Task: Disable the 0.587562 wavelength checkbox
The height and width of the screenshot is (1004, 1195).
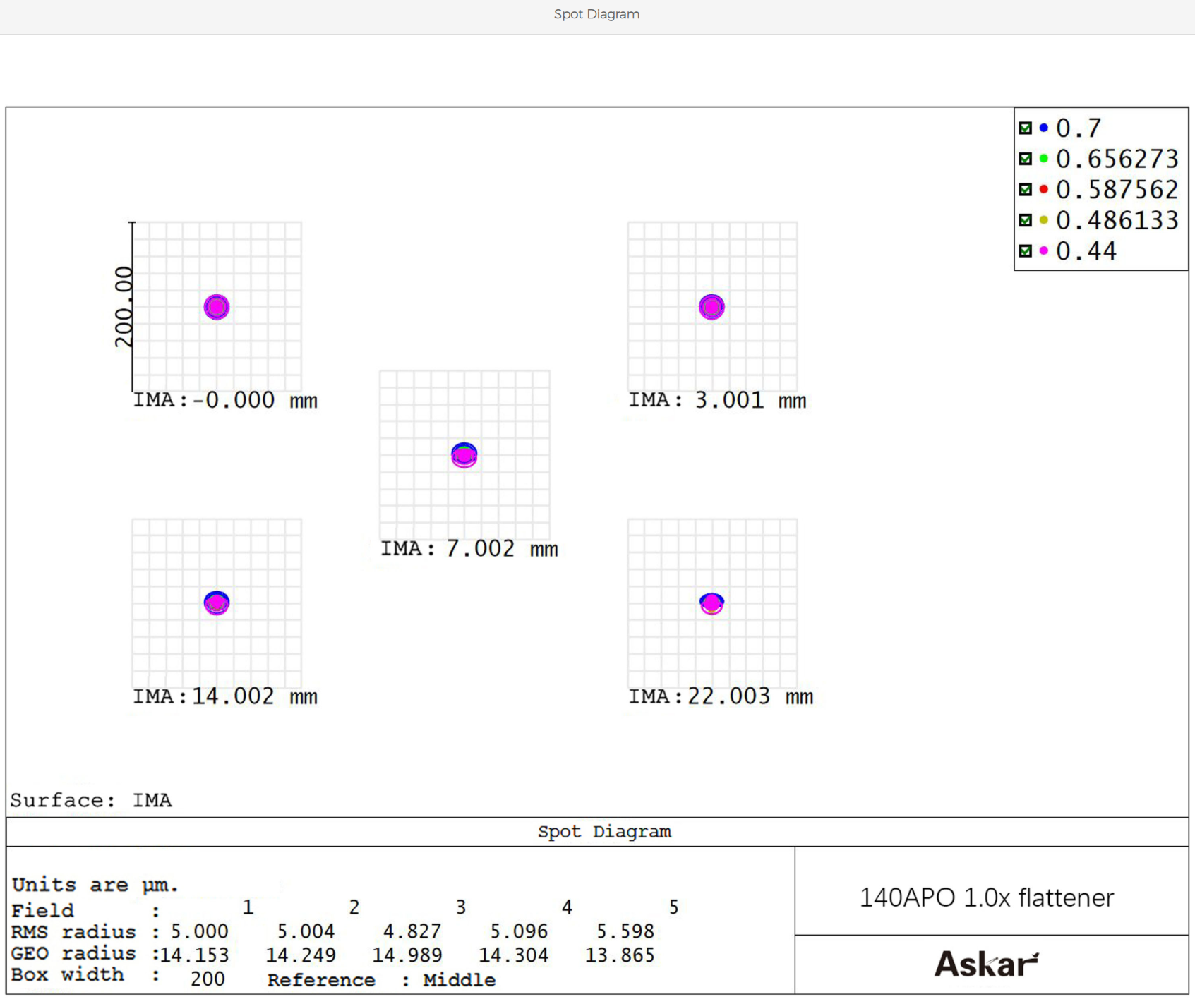Action: [1026, 190]
